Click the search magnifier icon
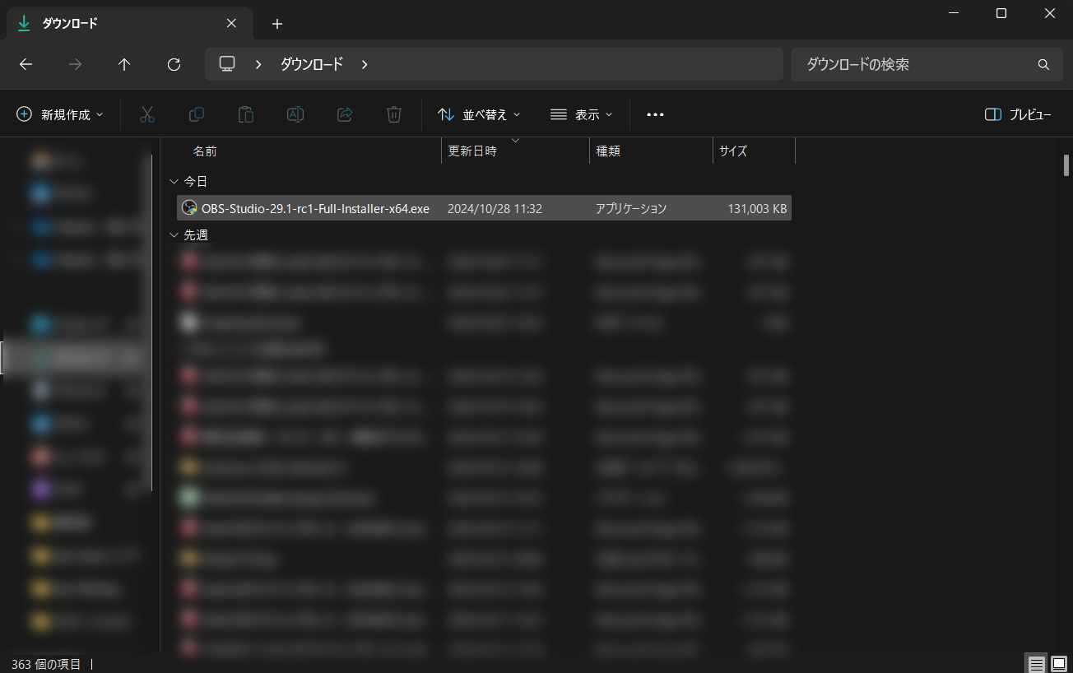The height and width of the screenshot is (673, 1073). (x=1043, y=64)
